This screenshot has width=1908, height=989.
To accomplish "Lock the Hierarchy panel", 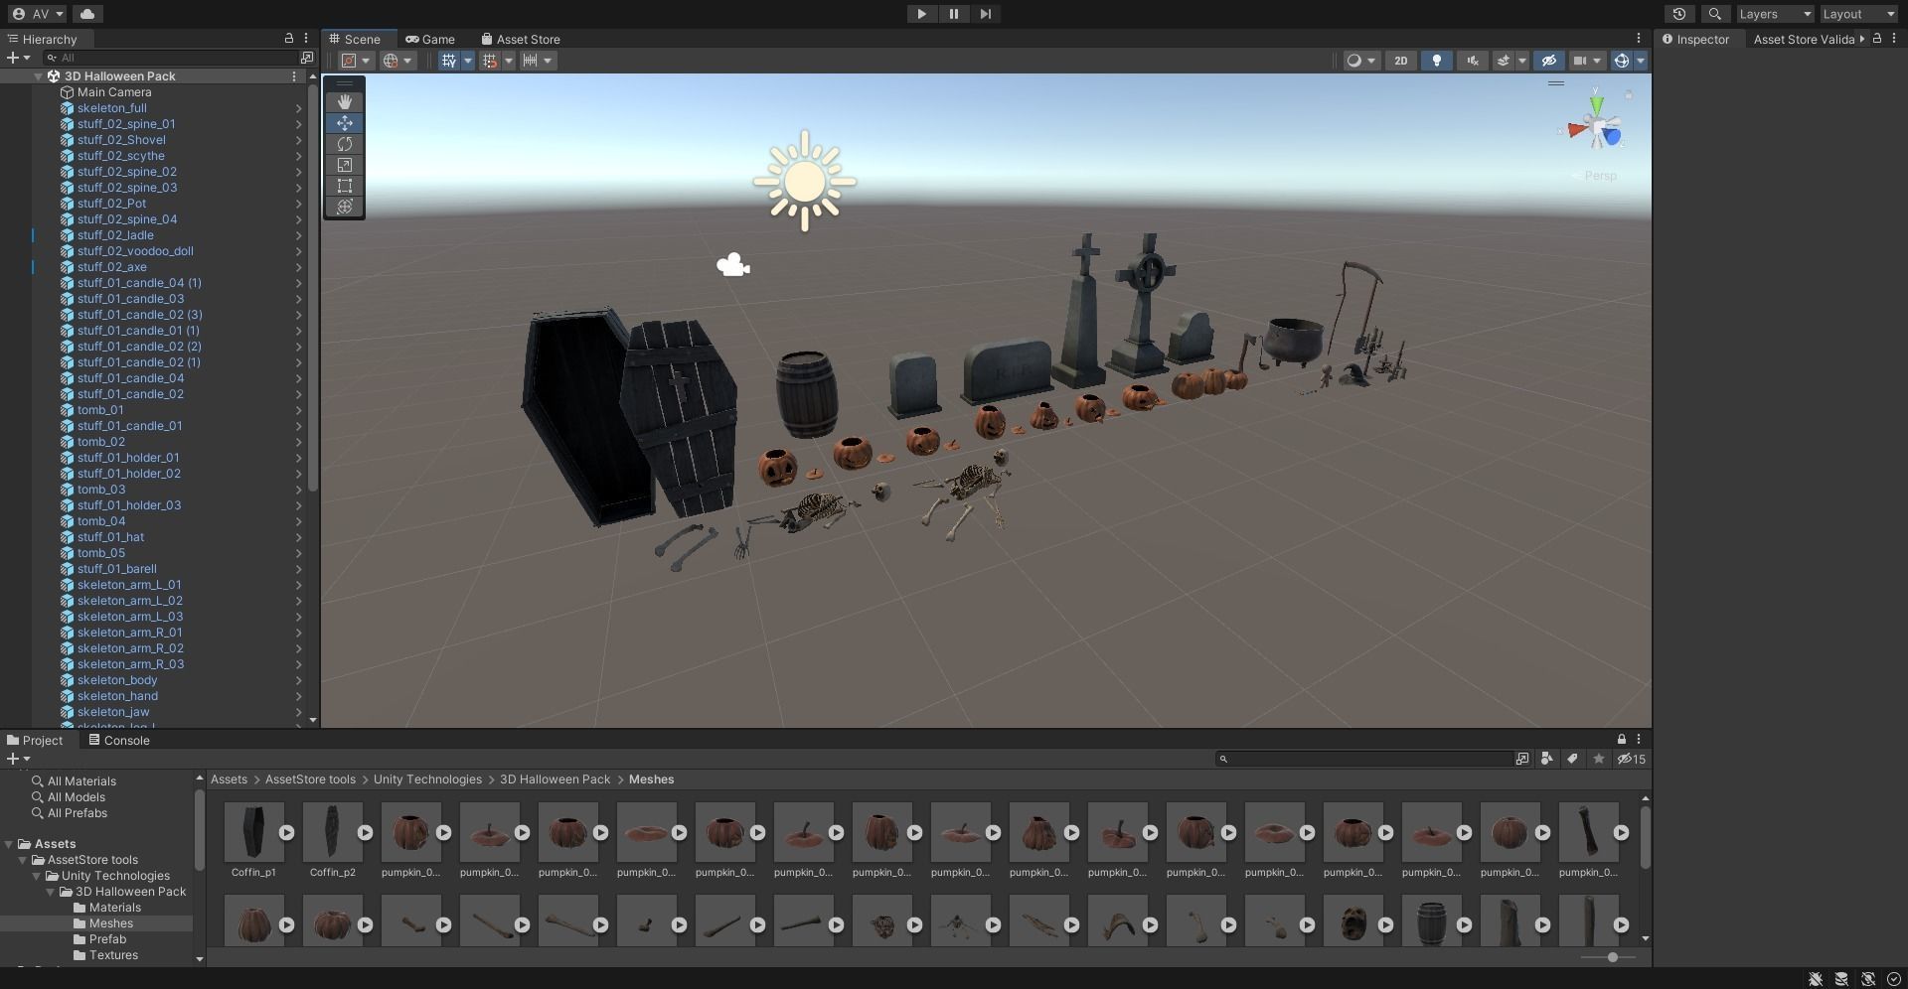I will [x=289, y=39].
